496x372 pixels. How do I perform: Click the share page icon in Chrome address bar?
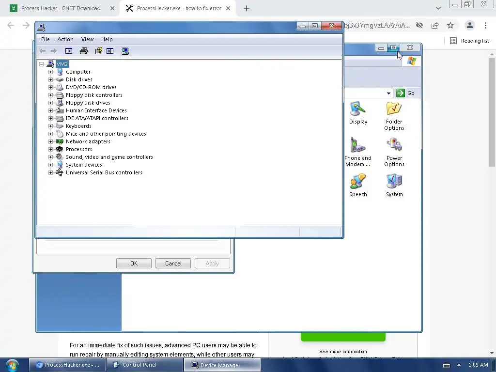point(435,25)
